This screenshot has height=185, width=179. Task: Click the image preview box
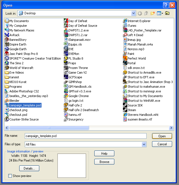pyautogui.click(x=72, y=166)
